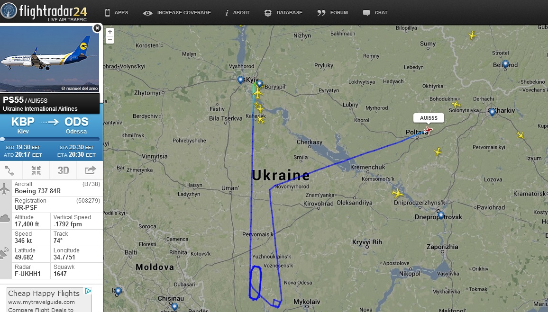Image resolution: width=548 pixels, height=312 pixels.
Task: Open the Cheap Happy Flights ad
Action: (x=44, y=294)
